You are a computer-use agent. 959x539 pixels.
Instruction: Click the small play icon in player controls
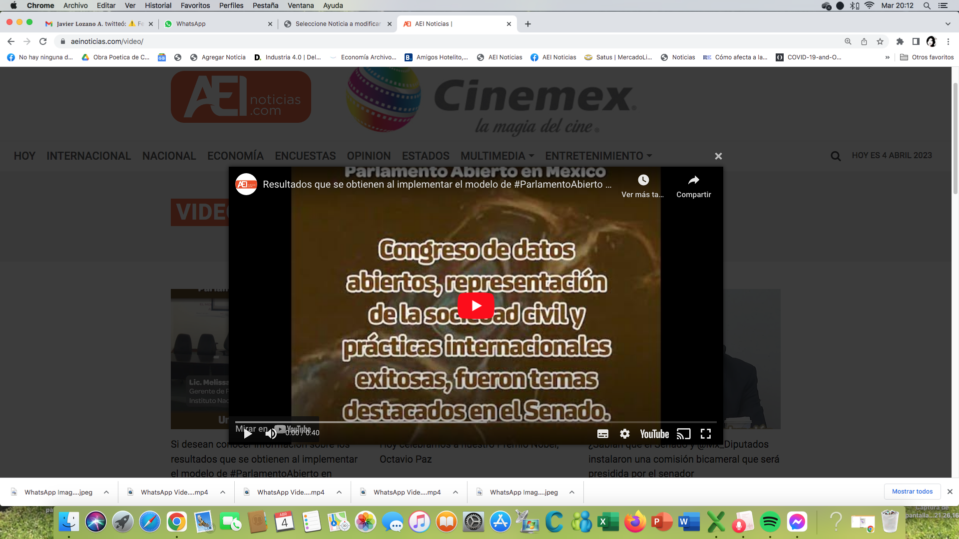[248, 433]
